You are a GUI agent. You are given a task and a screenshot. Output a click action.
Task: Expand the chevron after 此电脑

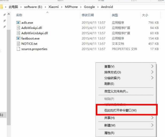click(x=21, y=7)
